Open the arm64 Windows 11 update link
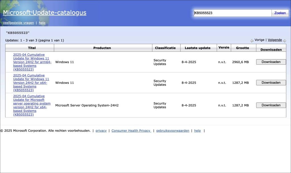291x173 pixels. pos(32,62)
